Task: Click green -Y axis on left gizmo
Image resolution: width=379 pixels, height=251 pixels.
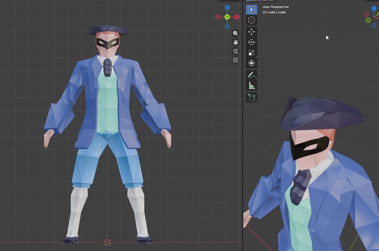Action: (x=227, y=17)
